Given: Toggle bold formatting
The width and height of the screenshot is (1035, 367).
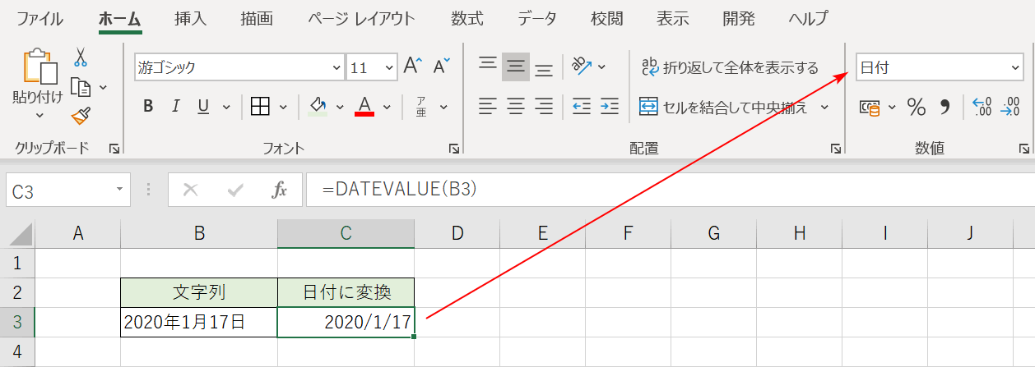Looking at the screenshot, I should click(148, 106).
